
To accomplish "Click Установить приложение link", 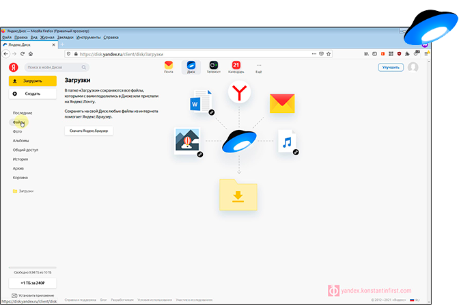I will [33, 295].
